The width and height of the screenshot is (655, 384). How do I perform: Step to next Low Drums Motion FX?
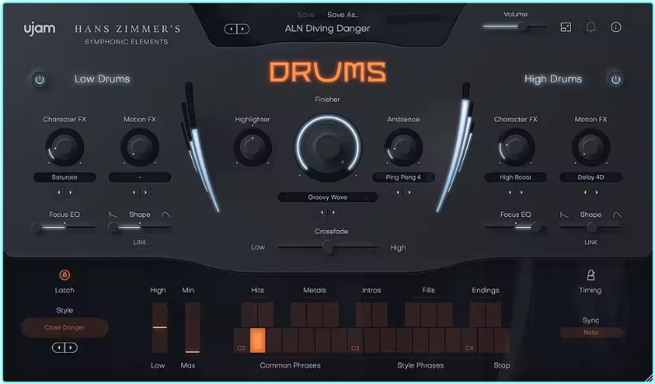[145, 192]
